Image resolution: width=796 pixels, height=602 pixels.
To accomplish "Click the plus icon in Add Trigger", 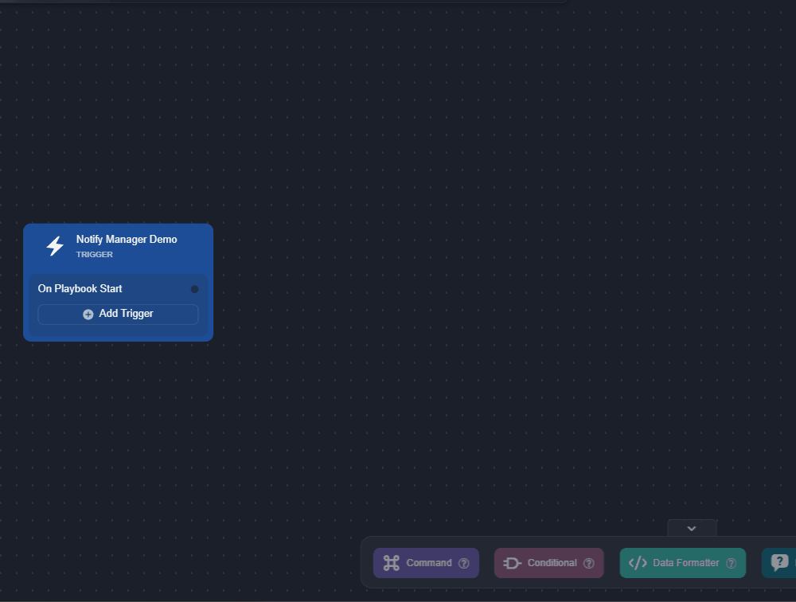I will [88, 315].
